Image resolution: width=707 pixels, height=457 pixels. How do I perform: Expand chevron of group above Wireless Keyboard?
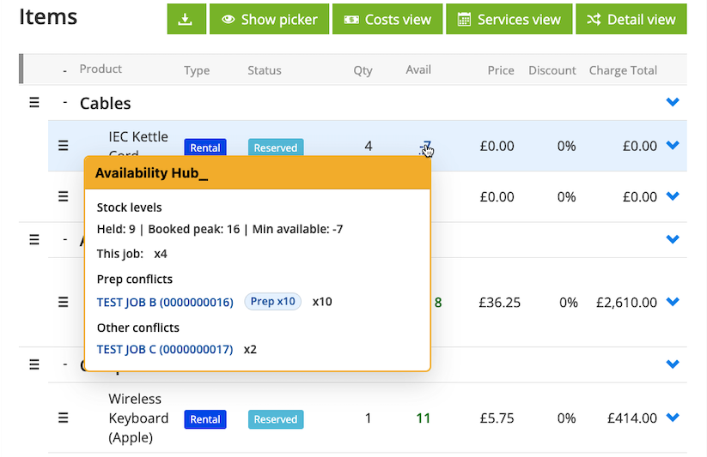(x=673, y=364)
